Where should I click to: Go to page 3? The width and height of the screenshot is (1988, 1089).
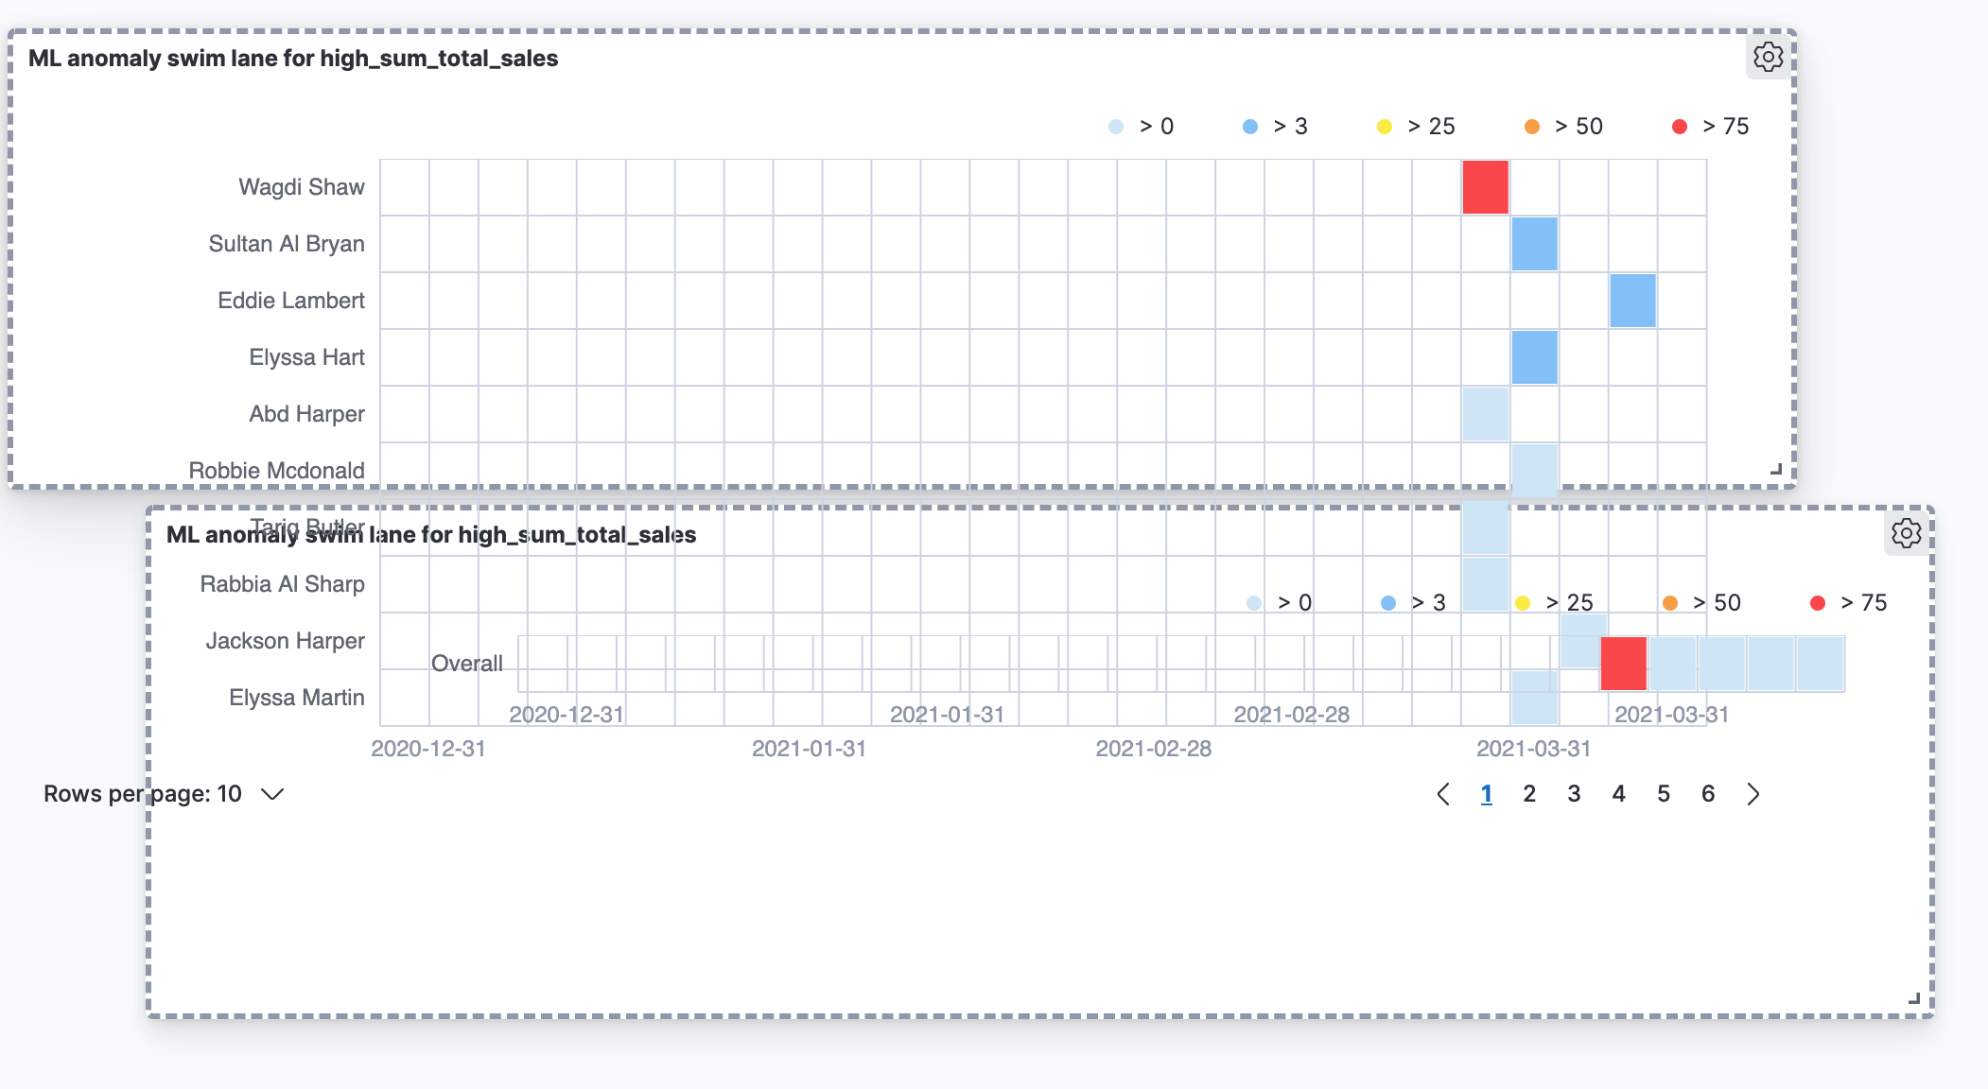click(x=1574, y=794)
